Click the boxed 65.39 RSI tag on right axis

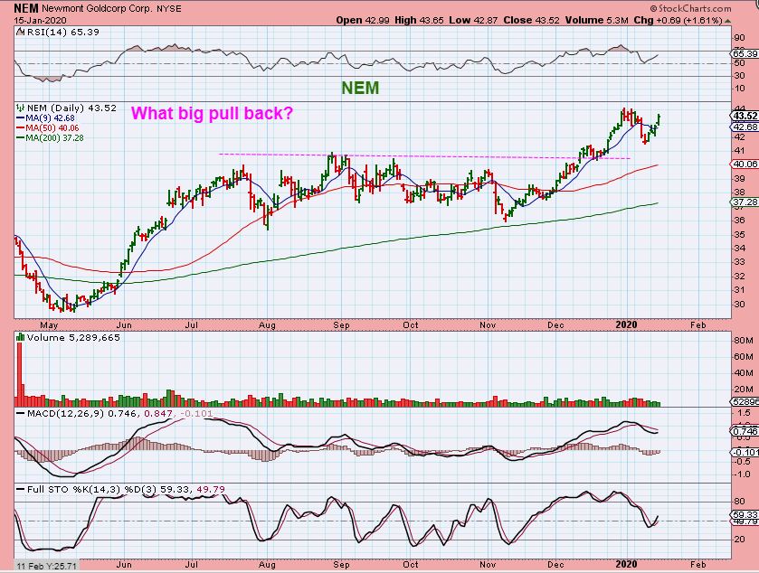(x=744, y=53)
